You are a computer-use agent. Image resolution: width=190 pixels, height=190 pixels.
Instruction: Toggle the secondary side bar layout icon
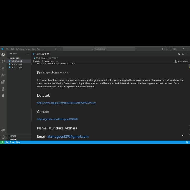(x=171, y=49)
